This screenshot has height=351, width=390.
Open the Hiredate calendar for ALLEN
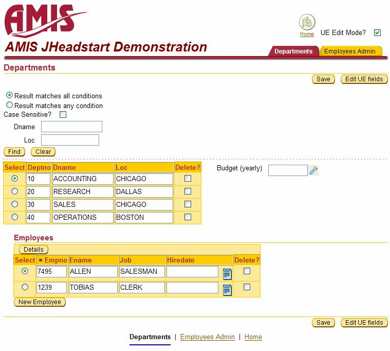227,274
